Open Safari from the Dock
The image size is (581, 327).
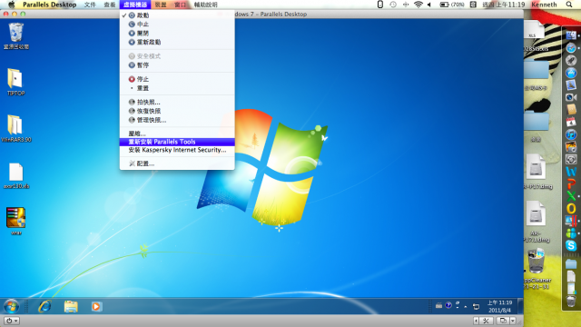[x=571, y=47]
